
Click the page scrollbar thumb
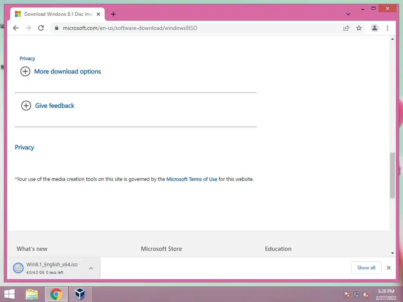click(x=392, y=175)
